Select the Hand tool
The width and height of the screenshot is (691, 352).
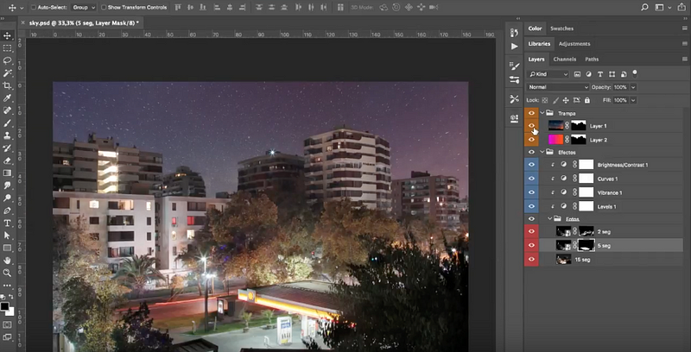point(7,261)
